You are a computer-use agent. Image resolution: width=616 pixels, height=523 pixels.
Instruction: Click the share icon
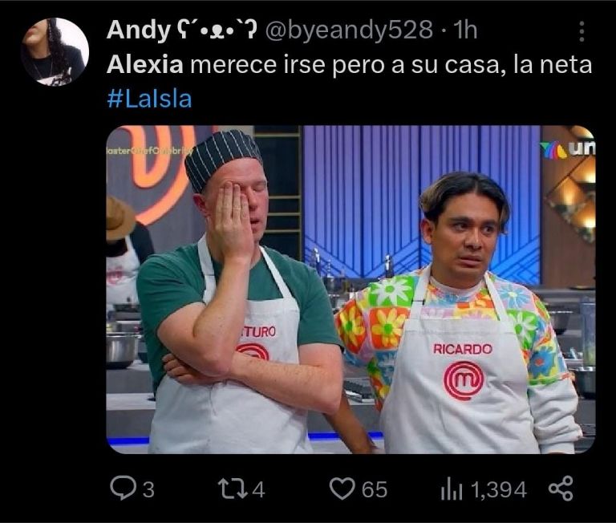coord(561,489)
